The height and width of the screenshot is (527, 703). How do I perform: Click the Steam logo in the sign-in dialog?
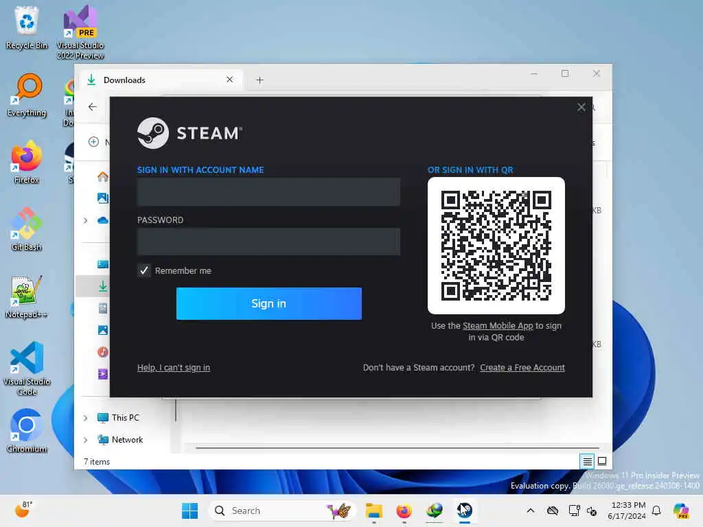(189, 132)
